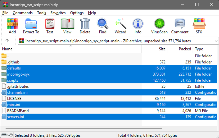Viewport: 219px width, 138px height.
Task: Click the README.md file icon
Action: click(4, 111)
